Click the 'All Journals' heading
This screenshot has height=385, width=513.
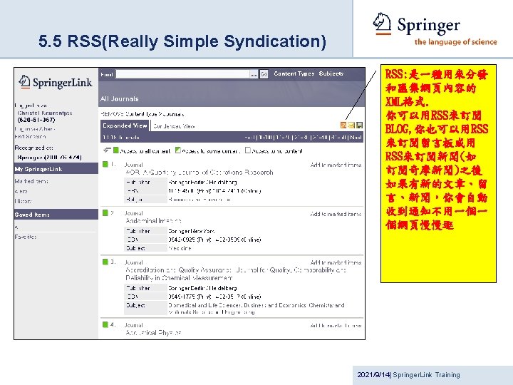click(x=120, y=99)
